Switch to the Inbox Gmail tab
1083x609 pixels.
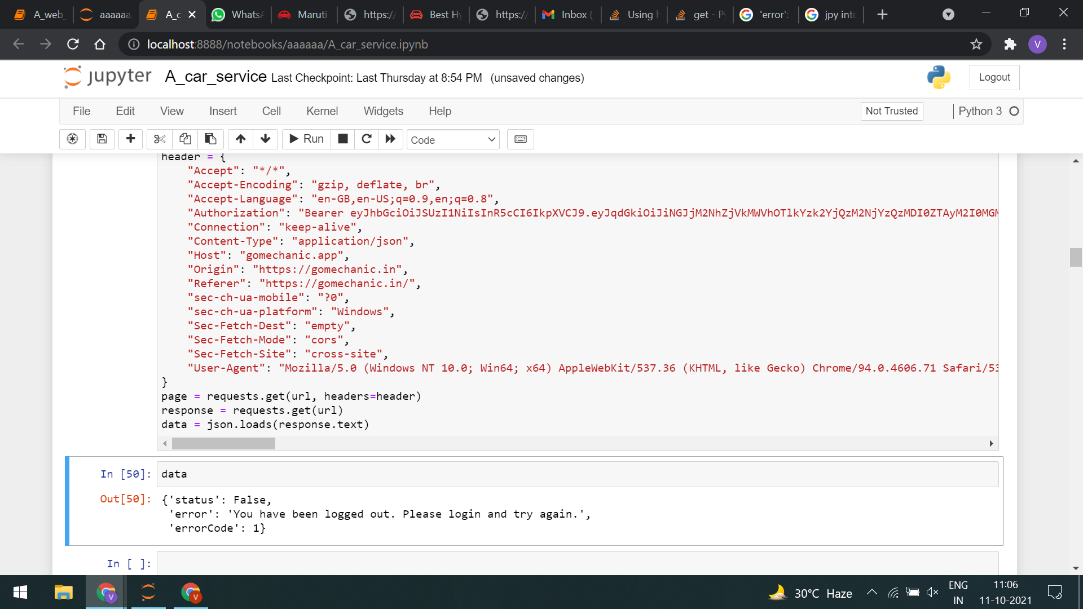pos(567,15)
